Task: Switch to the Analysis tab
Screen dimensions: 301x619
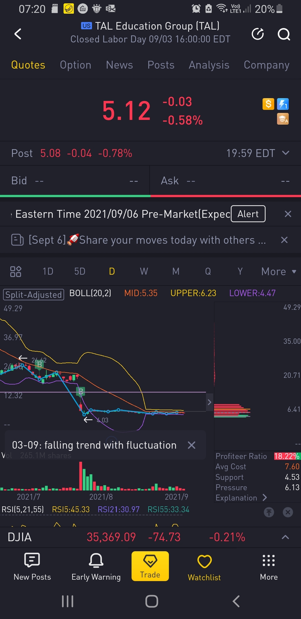Action: 209,65
